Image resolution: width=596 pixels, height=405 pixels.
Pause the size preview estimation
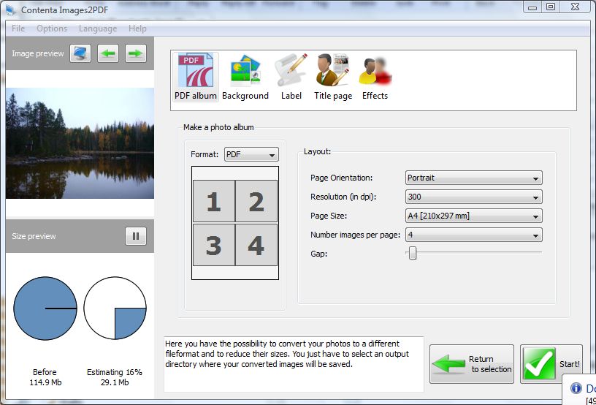136,236
